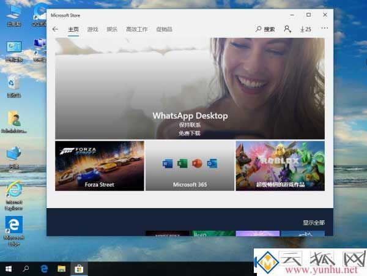Open the Windows Start menu
Image resolution: width=367 pixels, height=276 pixels.
[x=9, y=269]
